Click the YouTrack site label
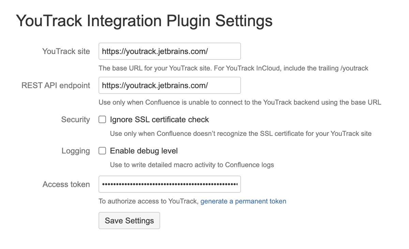The height and width of the screenshot is (249, 409). click(66, 51)
